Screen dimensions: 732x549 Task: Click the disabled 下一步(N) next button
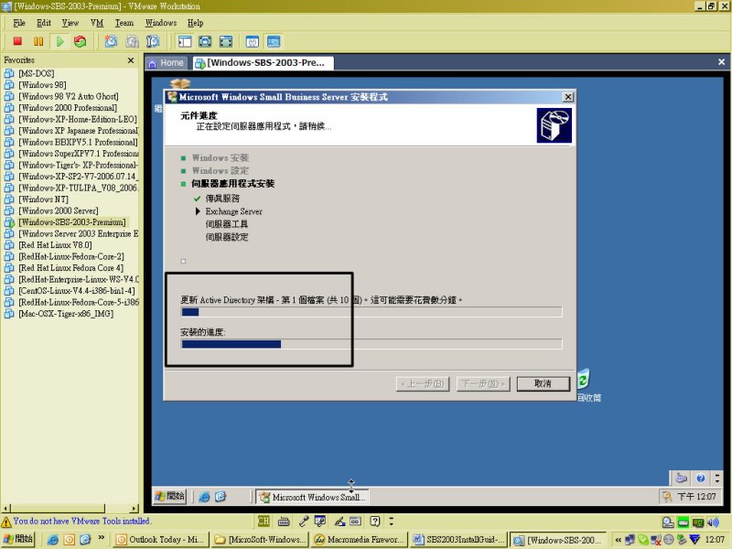(483, 383)
